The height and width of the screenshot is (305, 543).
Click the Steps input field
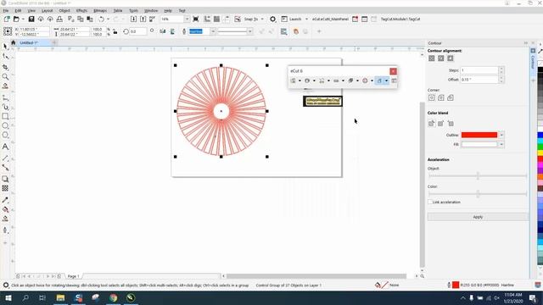479,70
